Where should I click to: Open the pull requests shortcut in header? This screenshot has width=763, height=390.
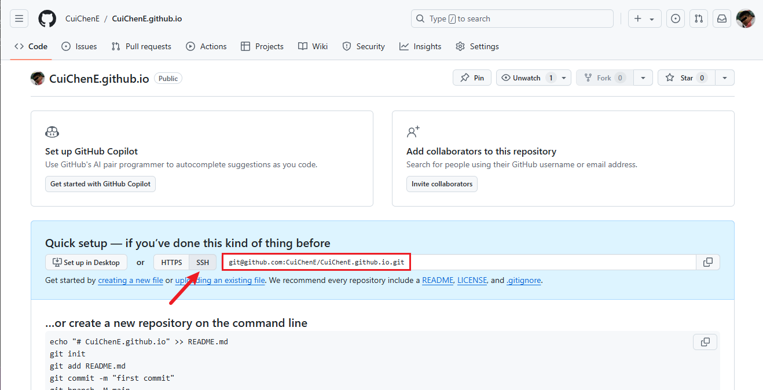point(699,19)
